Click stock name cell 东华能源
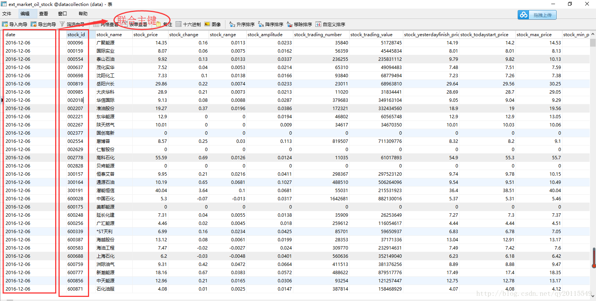The image size is (596, 301). [x=114, y=116]
